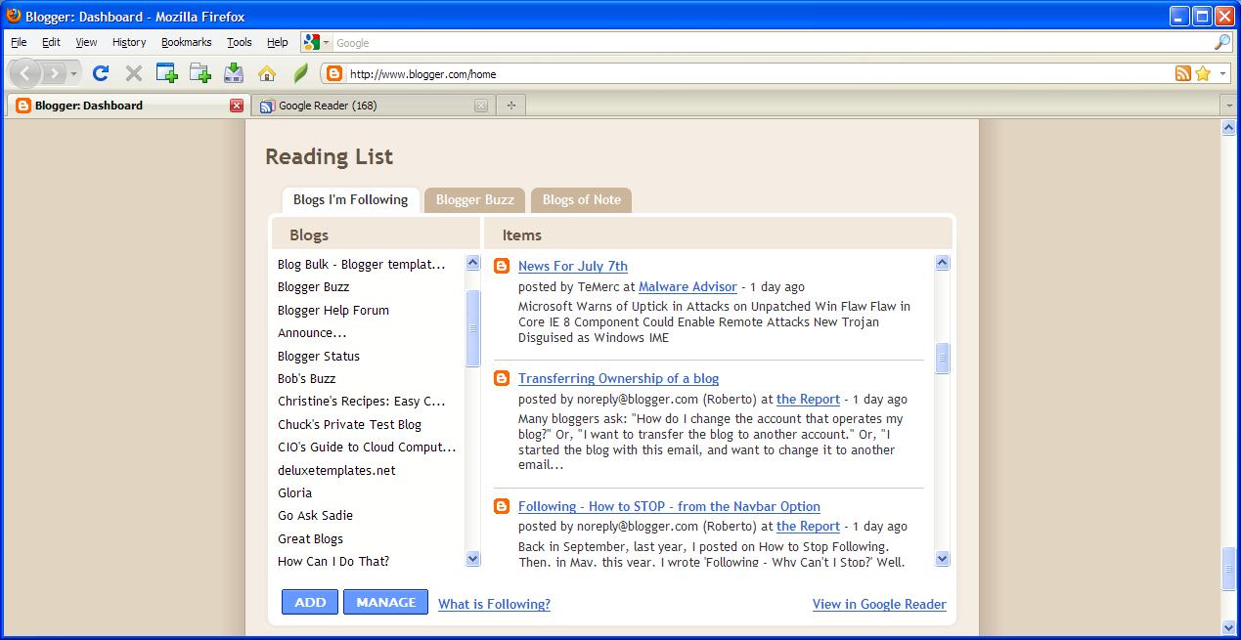Bookmark this page with the yellow star

[x=1203, y=73]
